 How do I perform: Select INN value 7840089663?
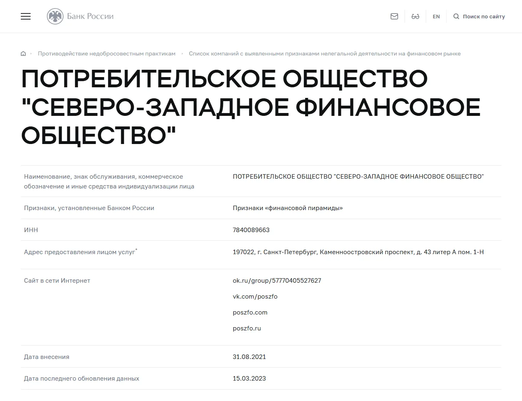tap(251, 230)
